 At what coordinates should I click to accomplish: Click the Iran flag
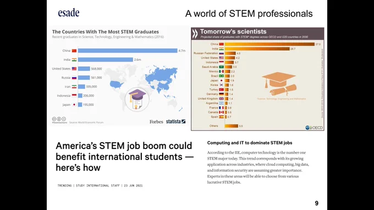click(74, 87)
